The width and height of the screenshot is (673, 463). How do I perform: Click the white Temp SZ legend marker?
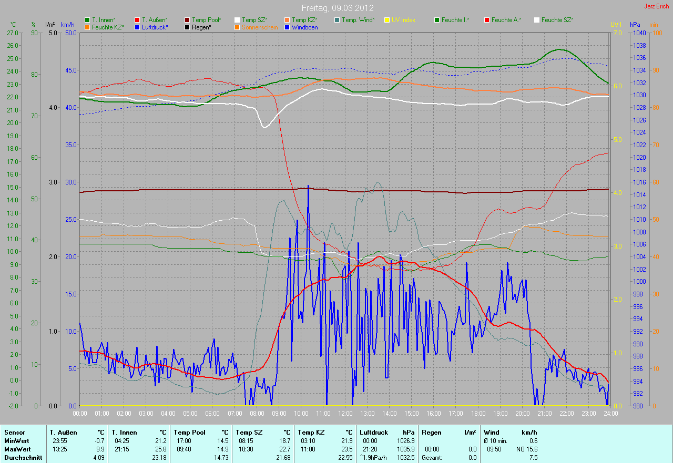click(x=237, y=20)
